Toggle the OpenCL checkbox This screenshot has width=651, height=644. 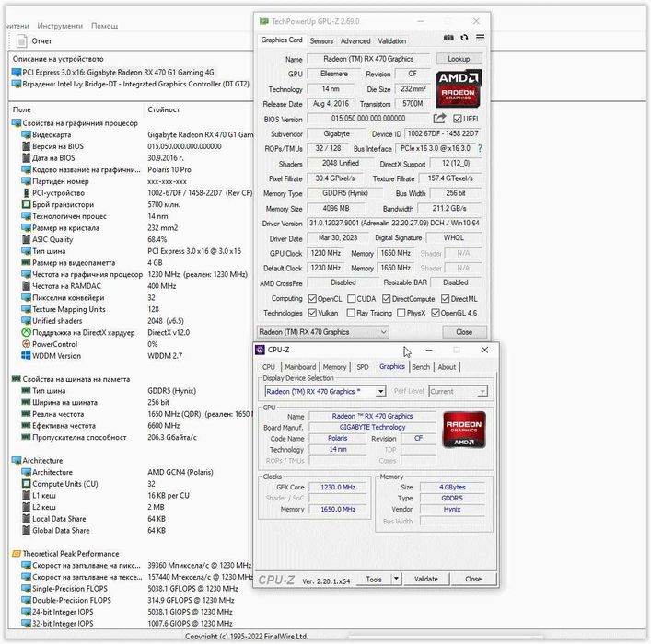(x=312, y=299)
